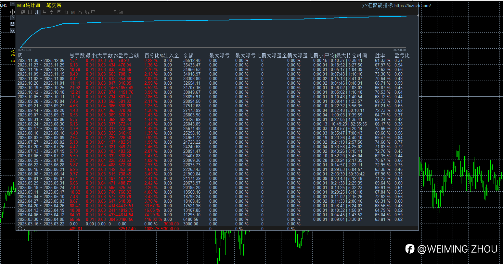Open the 季 quarterly tab

(52, 12)
